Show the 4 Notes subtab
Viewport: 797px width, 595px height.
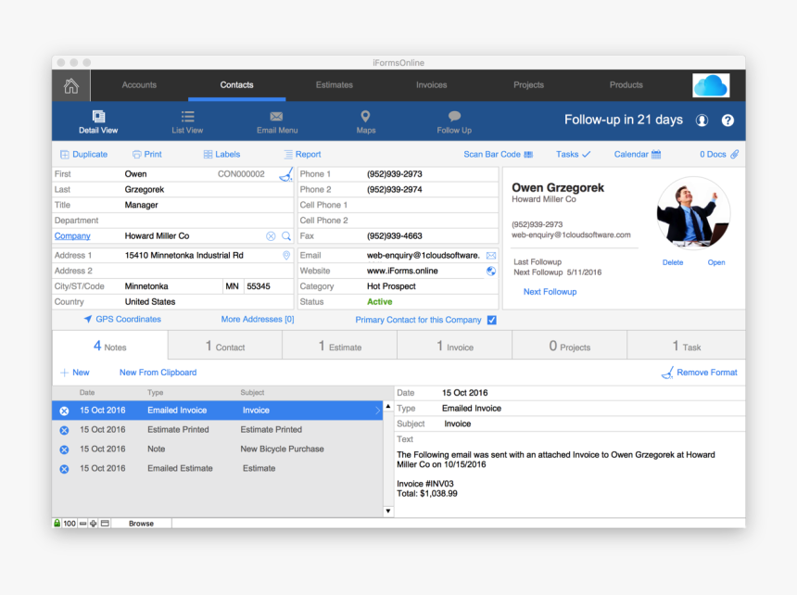tap(109, 346)
